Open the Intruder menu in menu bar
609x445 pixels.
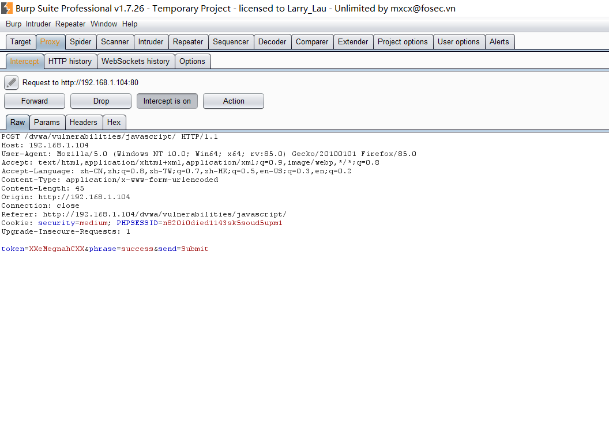tap(38, 24)
